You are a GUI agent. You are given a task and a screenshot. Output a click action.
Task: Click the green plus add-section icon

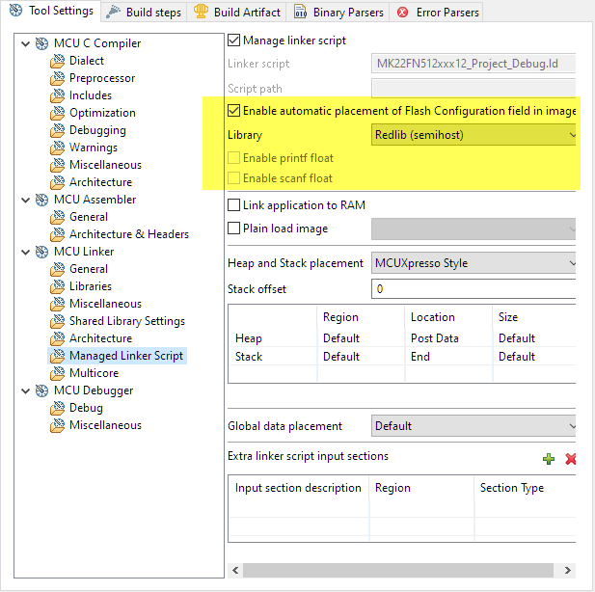(x=549, y=459)
